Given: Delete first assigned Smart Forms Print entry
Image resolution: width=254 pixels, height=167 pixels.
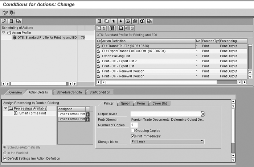Looking at the screenshot, I should point(87,114).
